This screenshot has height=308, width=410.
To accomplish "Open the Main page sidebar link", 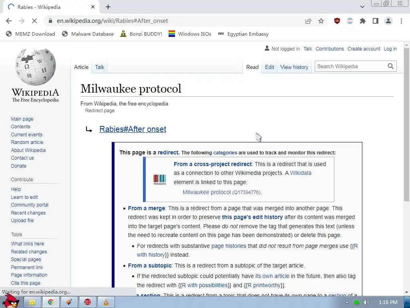I will pyautogui.click(x=22, y=119).
